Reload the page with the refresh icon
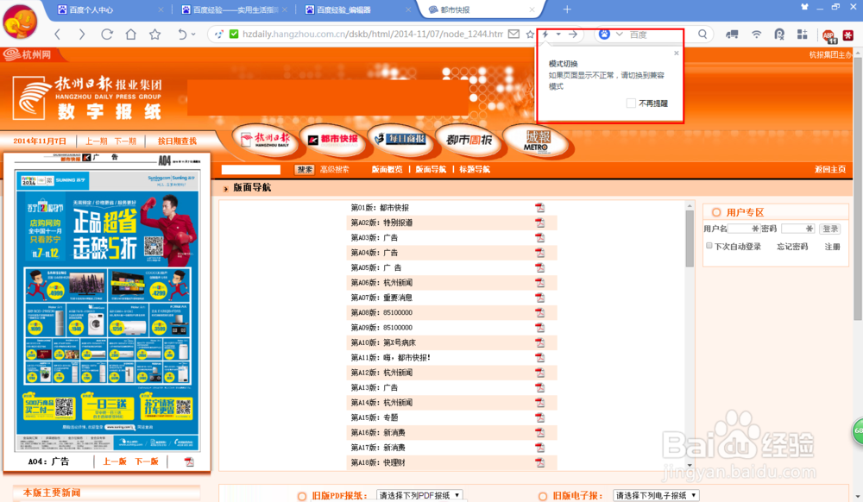The width and height of the screenshot is (863, 502). click(107, 35)
